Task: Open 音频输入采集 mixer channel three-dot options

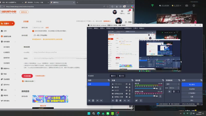Action: 160,96
